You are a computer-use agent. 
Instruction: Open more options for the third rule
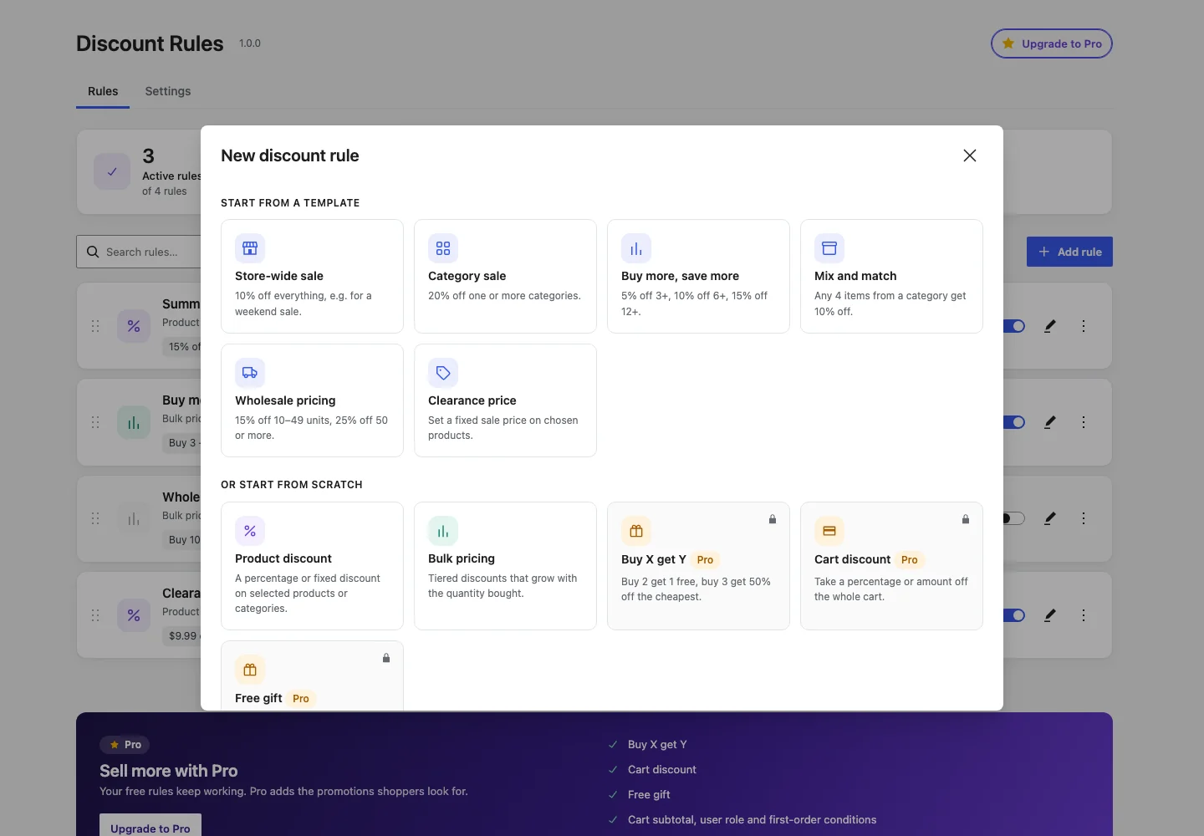pyautogui.click(x=1084, y=518)
